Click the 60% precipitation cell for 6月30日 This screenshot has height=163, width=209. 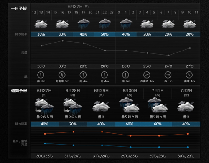[x=130, y=124]
